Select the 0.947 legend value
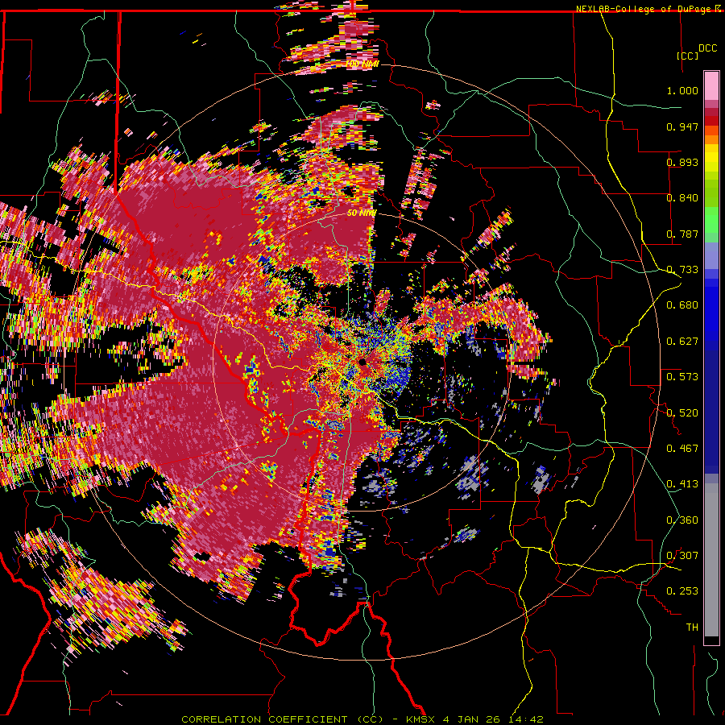 tap(682, 126)
